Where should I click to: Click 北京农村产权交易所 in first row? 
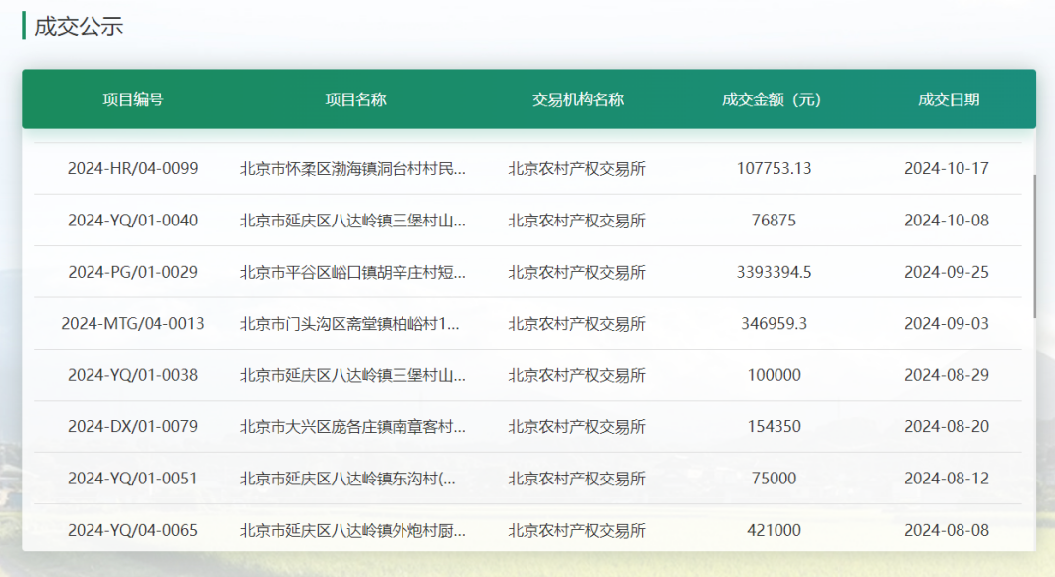click(577, 167)
